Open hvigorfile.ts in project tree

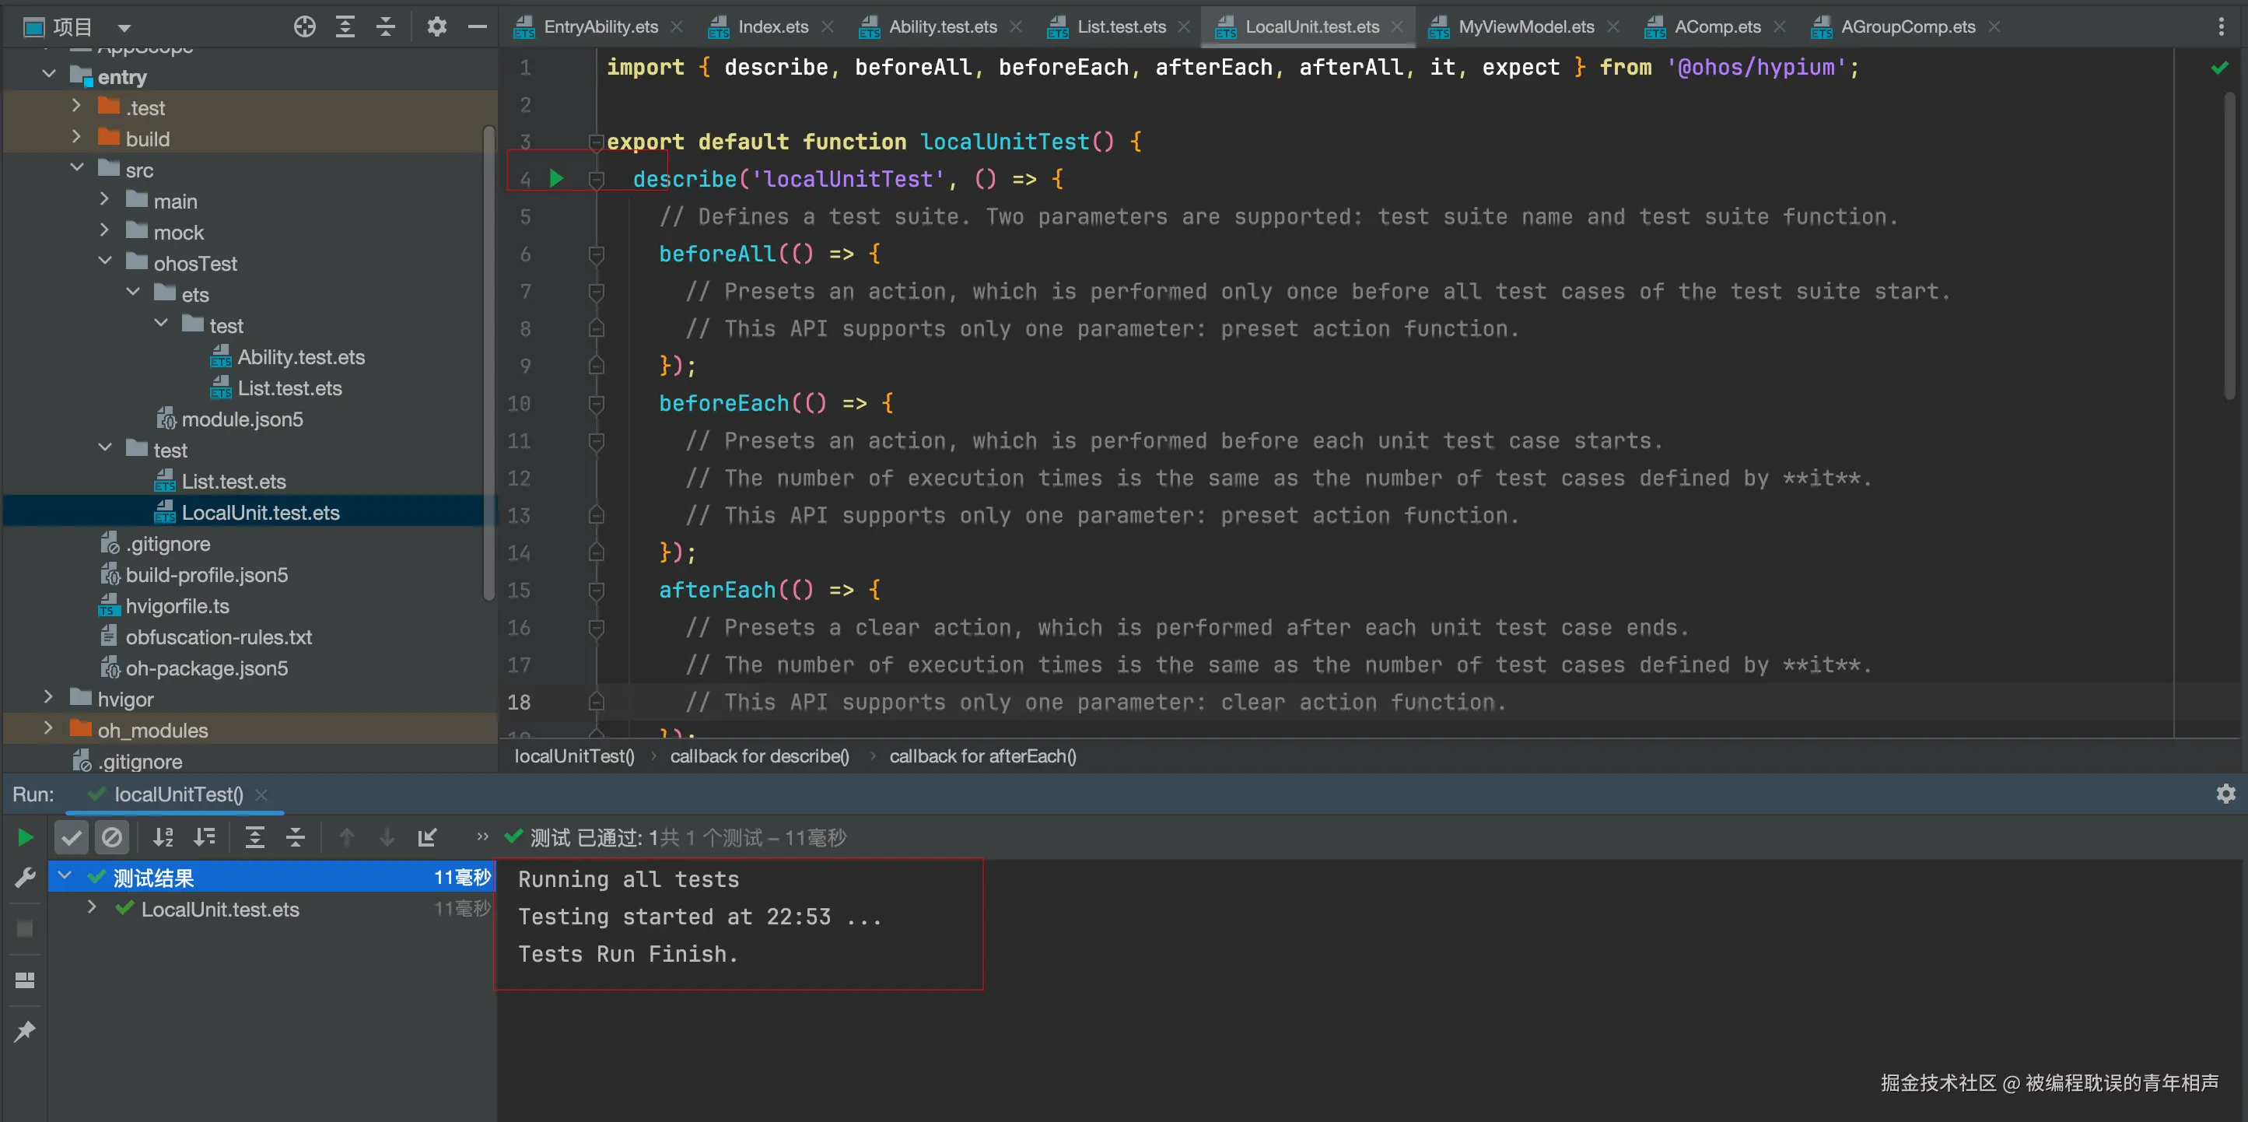[177, 606]
